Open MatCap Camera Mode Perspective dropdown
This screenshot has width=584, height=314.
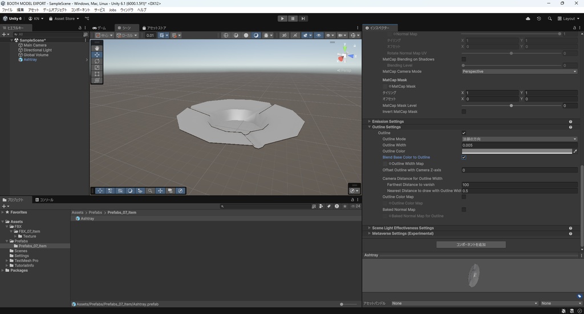pyautogui.click(x=520, y=71)
